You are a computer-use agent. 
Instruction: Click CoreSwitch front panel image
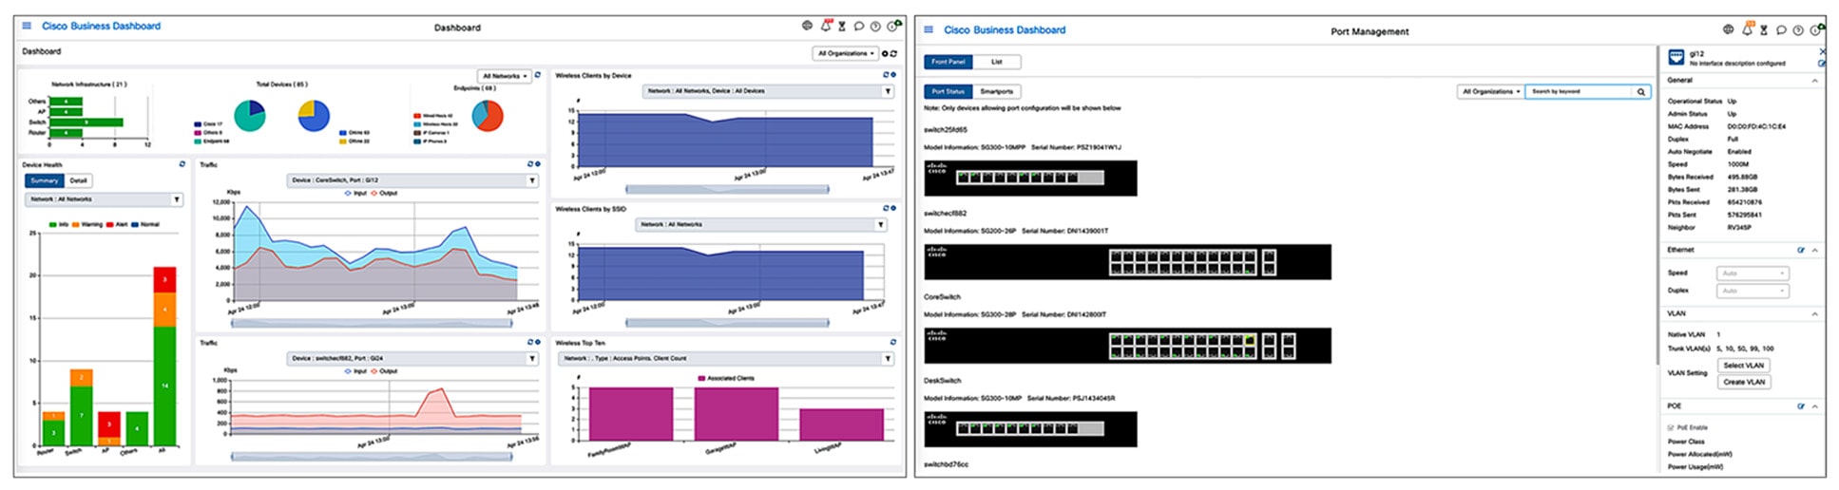pyautogui.click(x=1127, y=346)
